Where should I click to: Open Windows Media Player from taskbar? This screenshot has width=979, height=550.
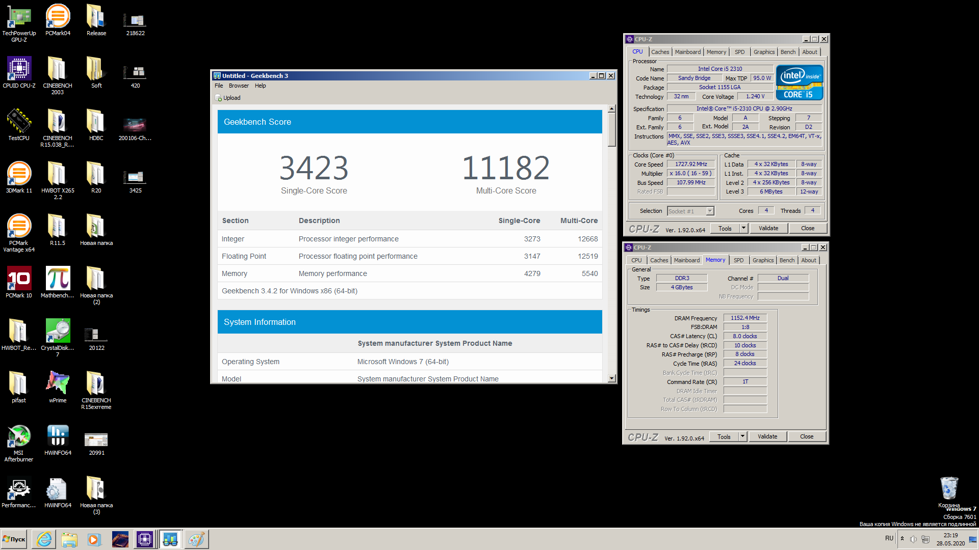pos(94,539)
